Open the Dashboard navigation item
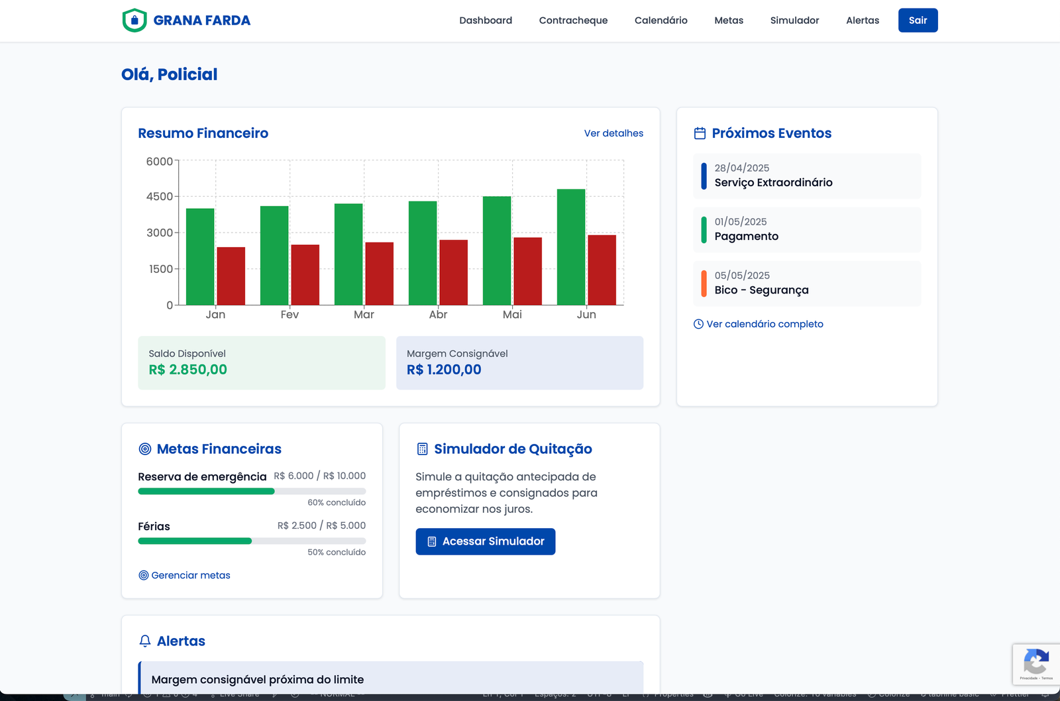1060x701 pixels. click(x=485, y=20)
